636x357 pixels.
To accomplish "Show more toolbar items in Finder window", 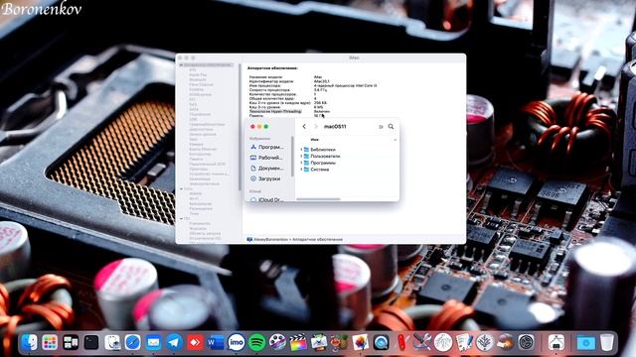I will pyautogui.click(x=381, y=127).
